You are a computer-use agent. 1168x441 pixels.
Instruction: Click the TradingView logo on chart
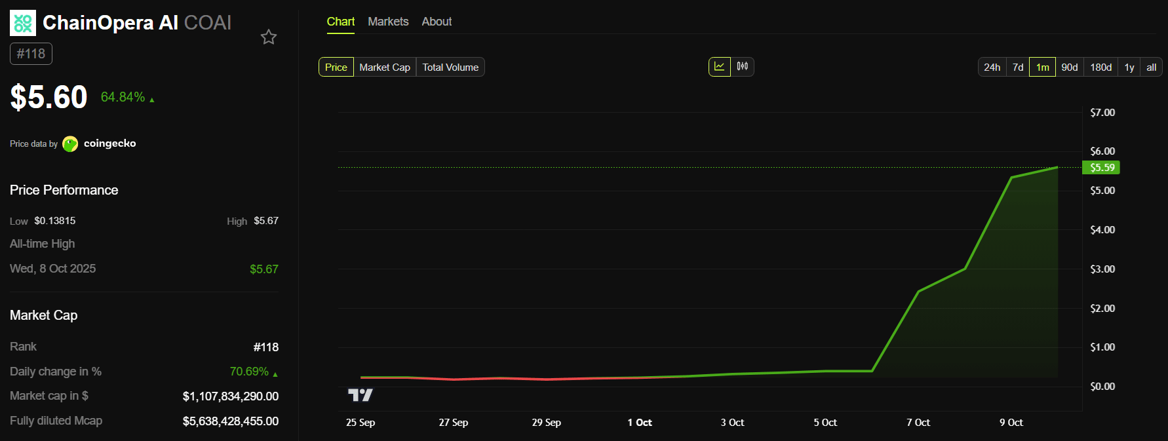[x=360, y=394]
